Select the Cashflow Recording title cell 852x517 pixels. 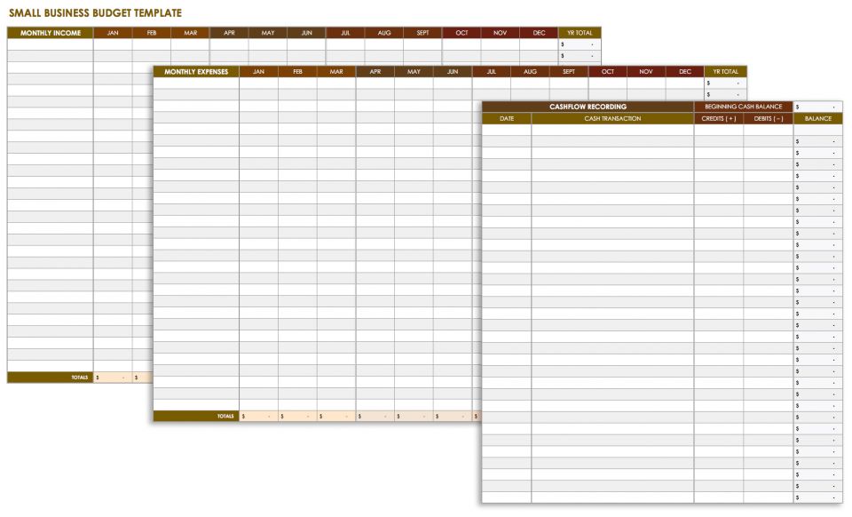tap(588, 107)
